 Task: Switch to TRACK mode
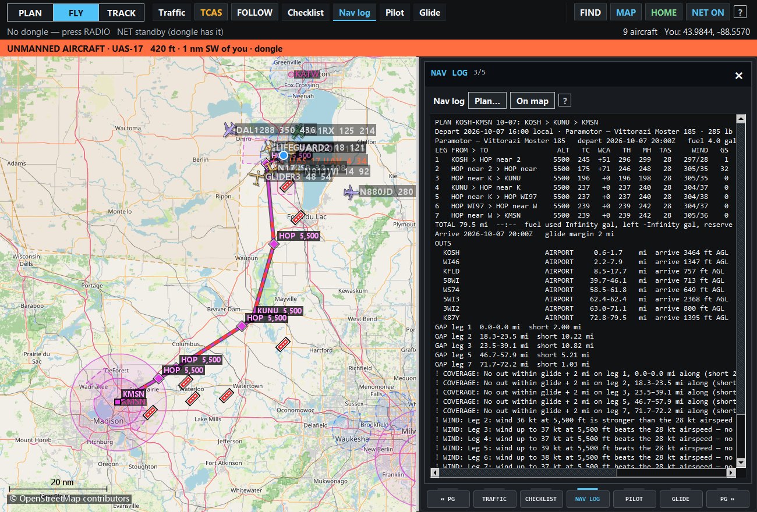click(x=121, y=12)
